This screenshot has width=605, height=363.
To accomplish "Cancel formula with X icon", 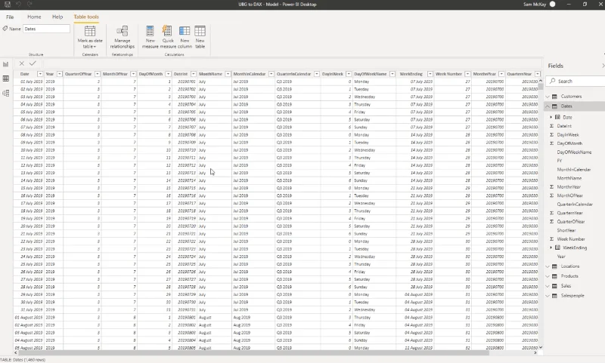I will click(22, 63).
